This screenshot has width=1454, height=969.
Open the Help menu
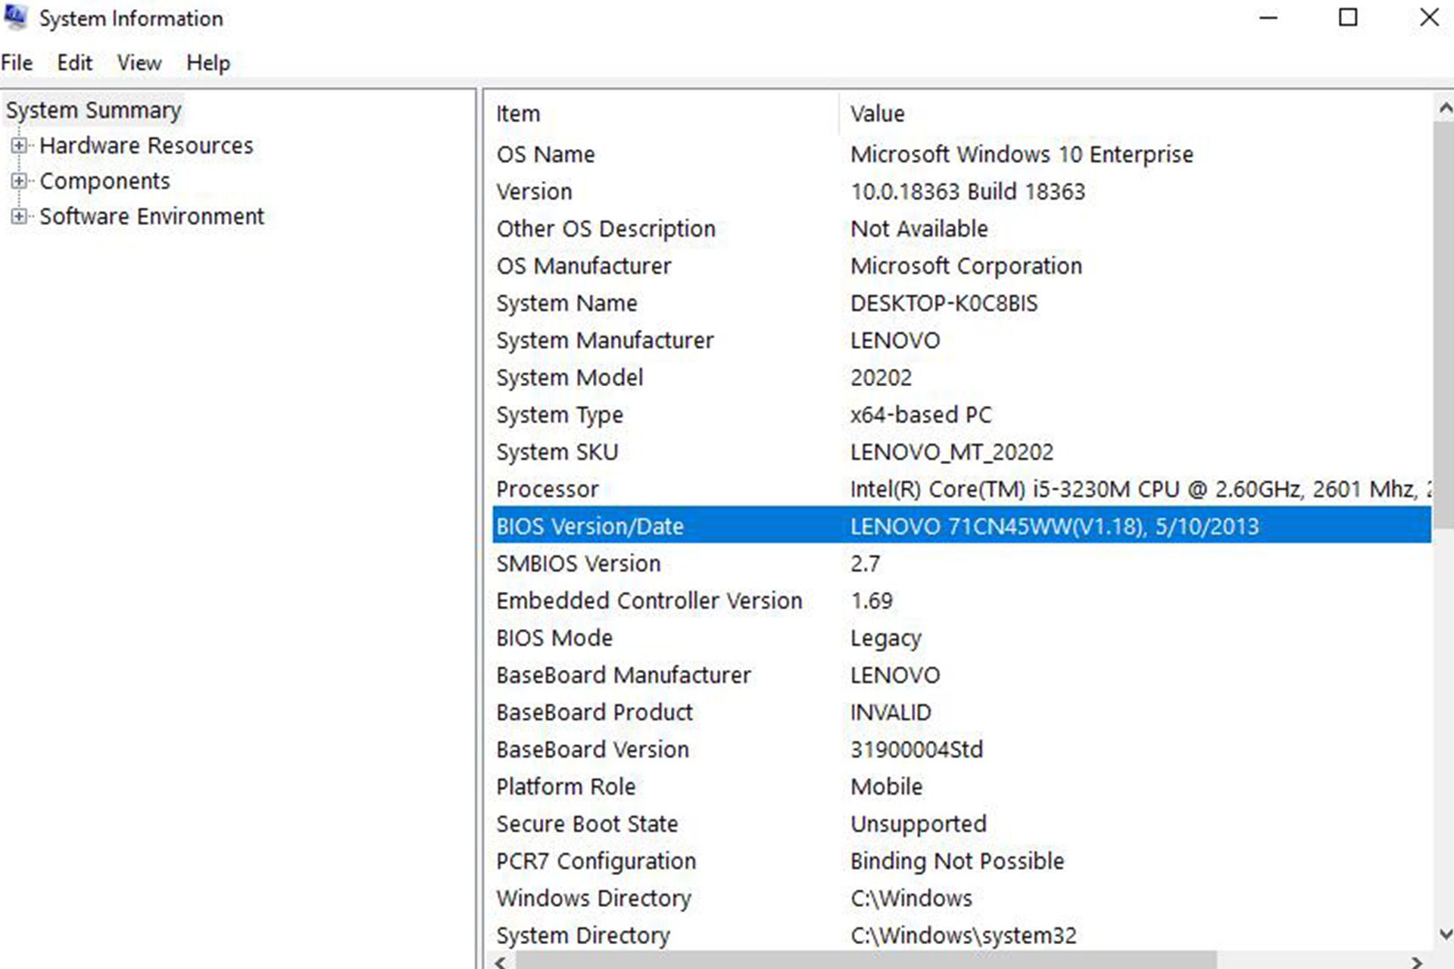point(207,63)
